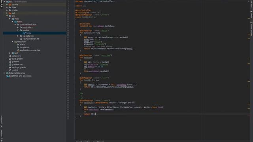Select the models package row

coord(35,30)
